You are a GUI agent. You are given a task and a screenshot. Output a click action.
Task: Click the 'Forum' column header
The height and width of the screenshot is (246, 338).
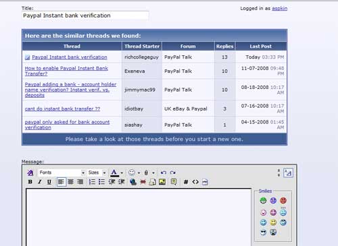coord(188,47)
